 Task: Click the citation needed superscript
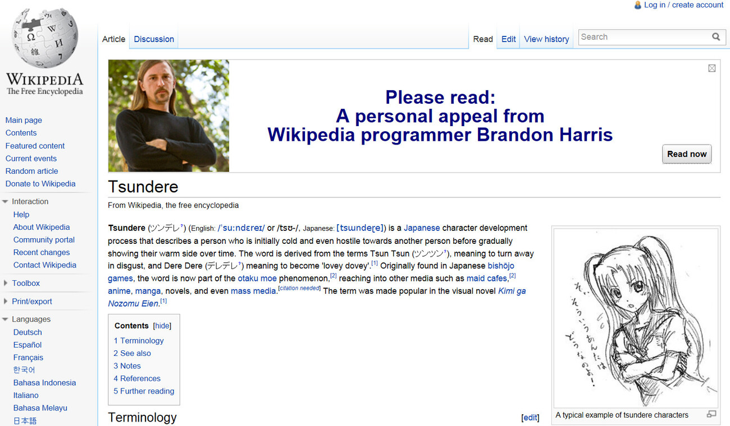click(x=299, y=288)
